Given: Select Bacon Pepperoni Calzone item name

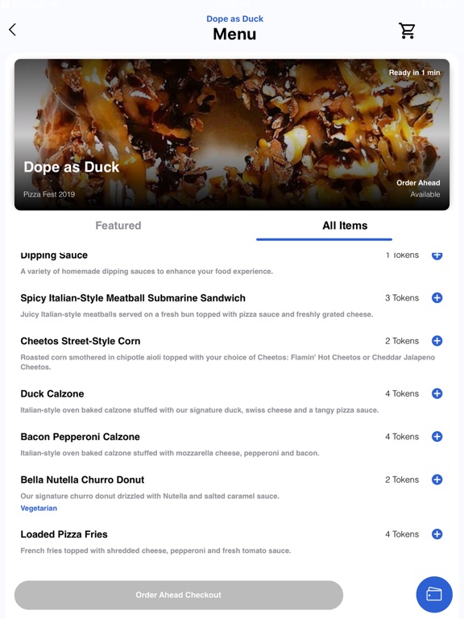Looking at the screenshot, I should [80, 437].
